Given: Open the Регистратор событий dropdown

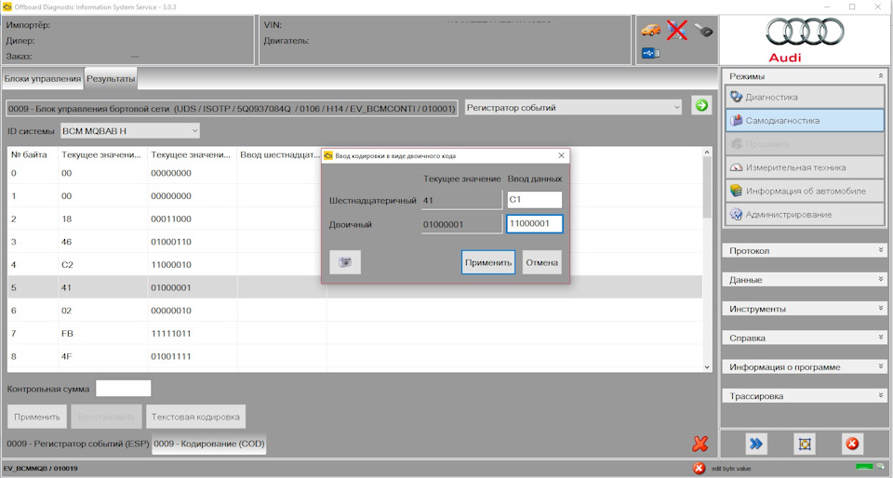Looking at the screenshot, I should 573,107.
